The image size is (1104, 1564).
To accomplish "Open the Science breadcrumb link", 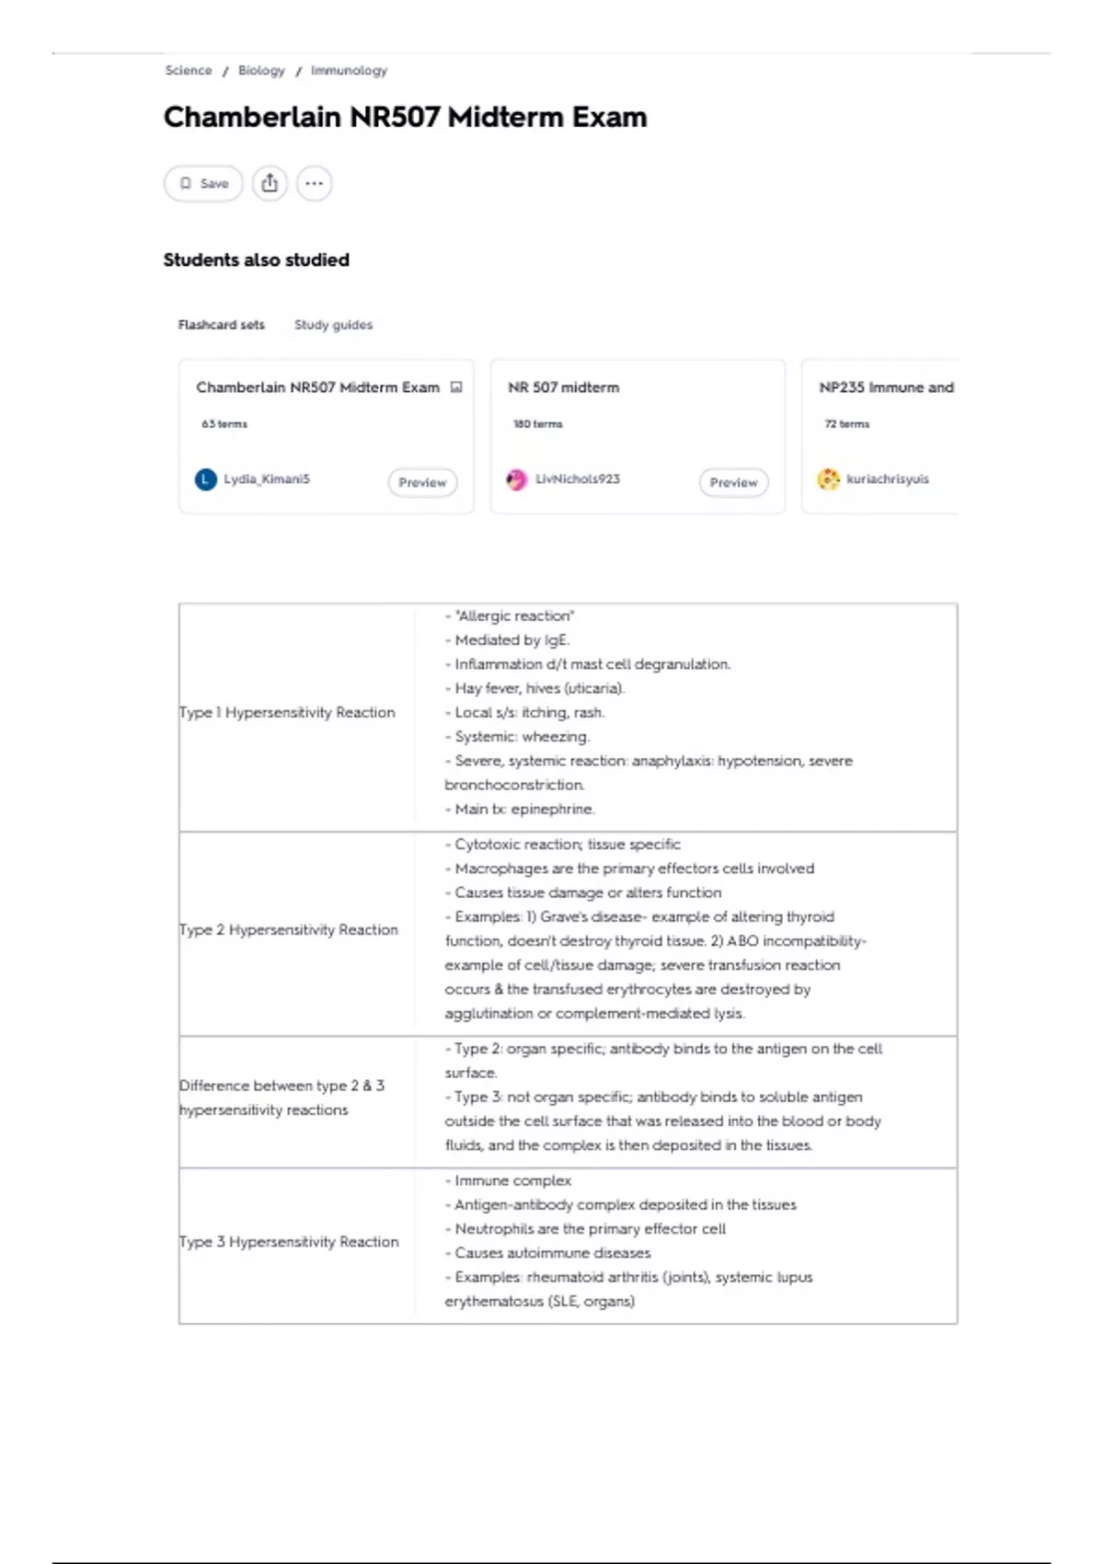I will (189, 70).
